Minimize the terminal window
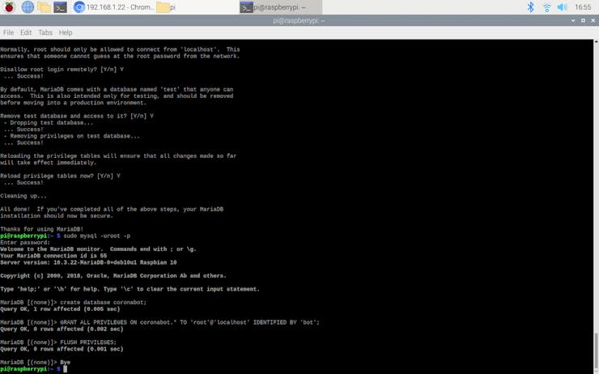The width and height of the screenshot is (599, 374). 573,20
